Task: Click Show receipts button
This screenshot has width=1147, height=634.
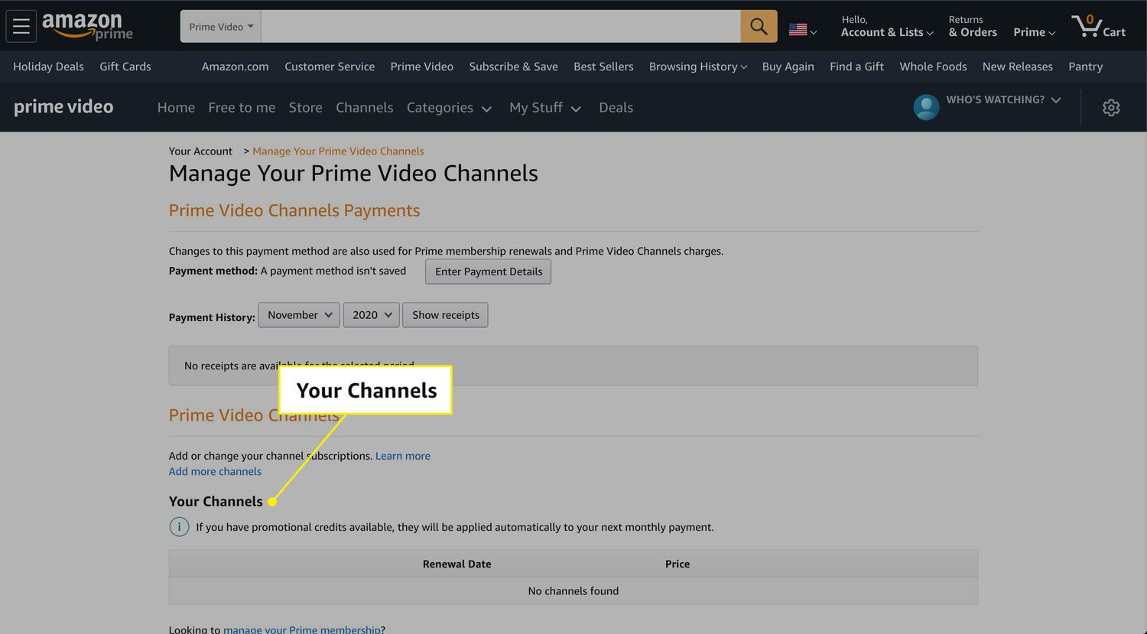Action: coord(445,315)
